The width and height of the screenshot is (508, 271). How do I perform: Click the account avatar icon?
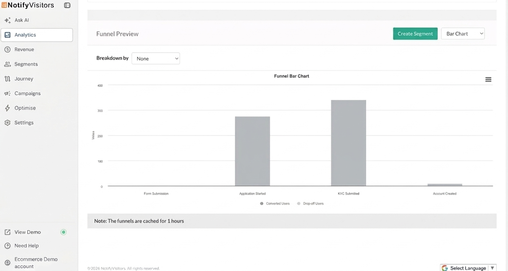click(x=7, y=263)
